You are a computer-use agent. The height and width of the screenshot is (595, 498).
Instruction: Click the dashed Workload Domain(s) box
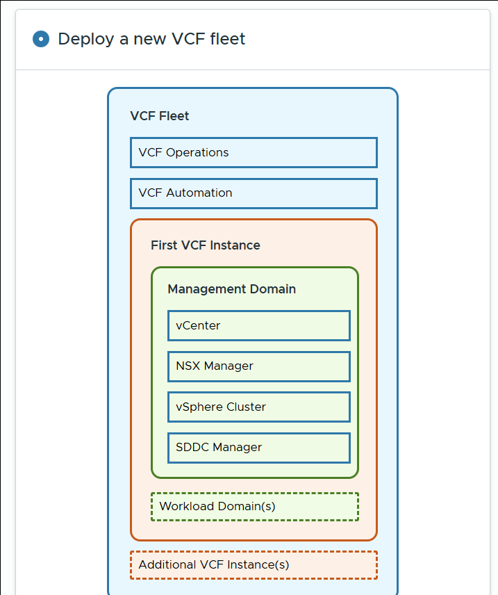point(255,506)
